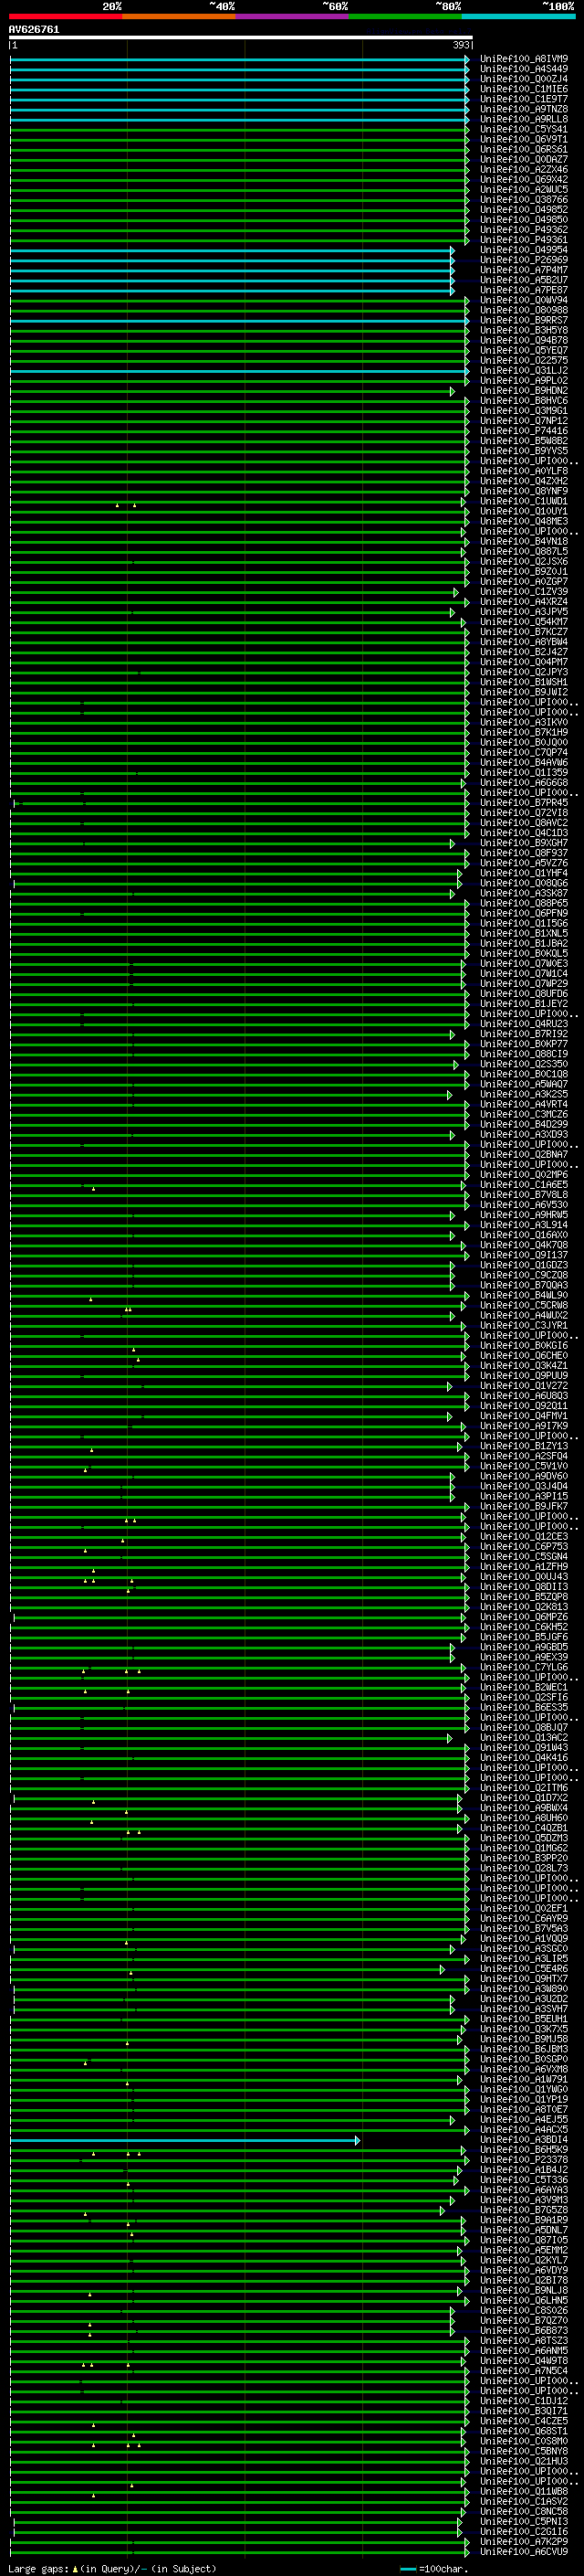The width and height of the screenshot is (584, 2576).
Task: Click the short cyan UniRef100_A3BDI4 alignment bar
Action: click(x=184, y=2140)
